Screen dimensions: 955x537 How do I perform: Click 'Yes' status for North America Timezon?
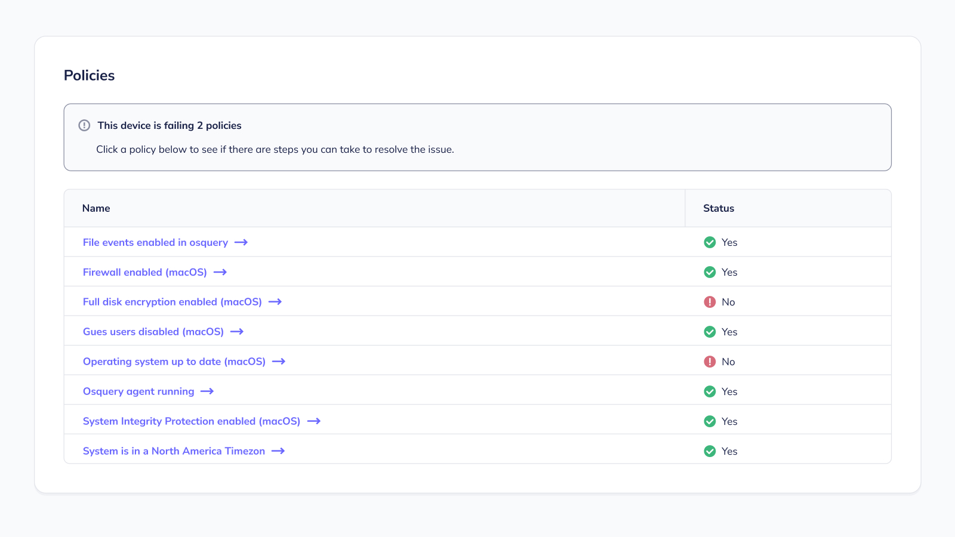pos(729,451)
